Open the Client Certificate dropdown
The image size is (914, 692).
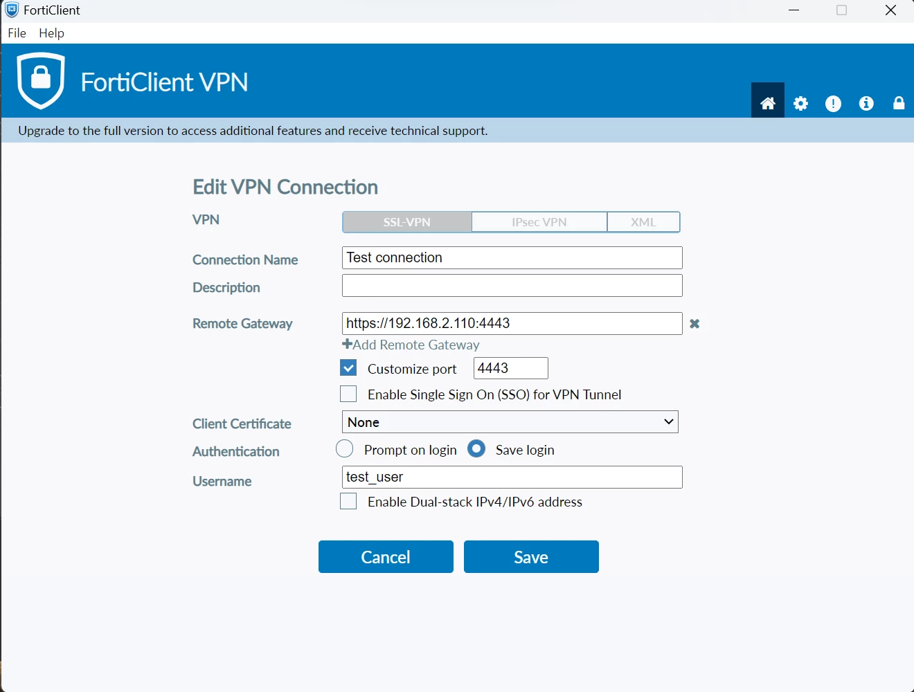tap(510, 422)
